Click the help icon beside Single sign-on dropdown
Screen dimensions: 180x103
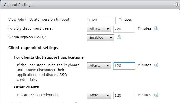(119, 37)
